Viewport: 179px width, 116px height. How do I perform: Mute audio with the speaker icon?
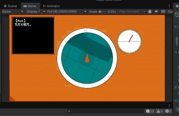(156, 11)
